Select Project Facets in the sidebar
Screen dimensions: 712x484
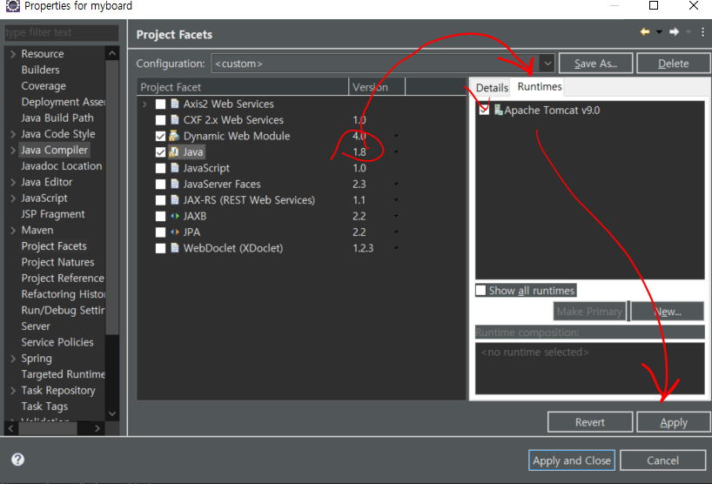54,246
